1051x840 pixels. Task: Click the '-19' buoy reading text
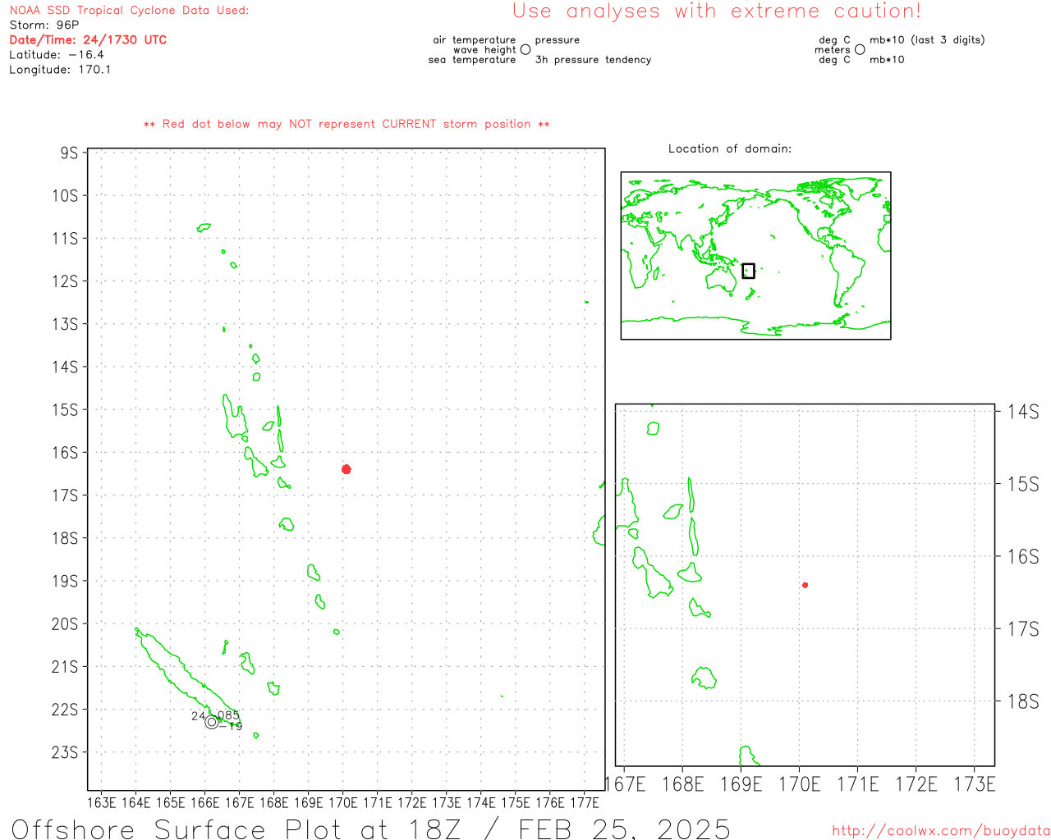click(x=231, y=726)
